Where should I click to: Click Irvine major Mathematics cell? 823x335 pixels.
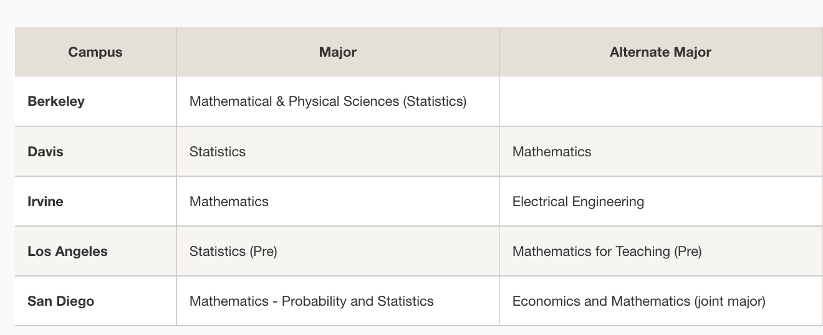click(229, 201)
